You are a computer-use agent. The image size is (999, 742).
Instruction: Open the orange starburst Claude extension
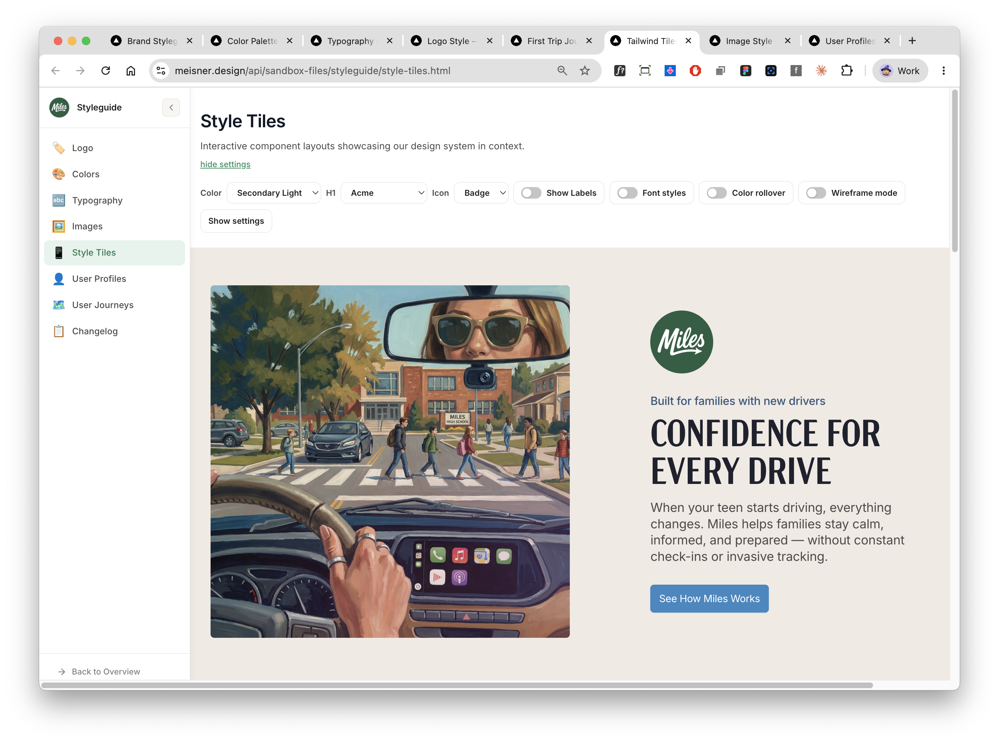point(821,71)
